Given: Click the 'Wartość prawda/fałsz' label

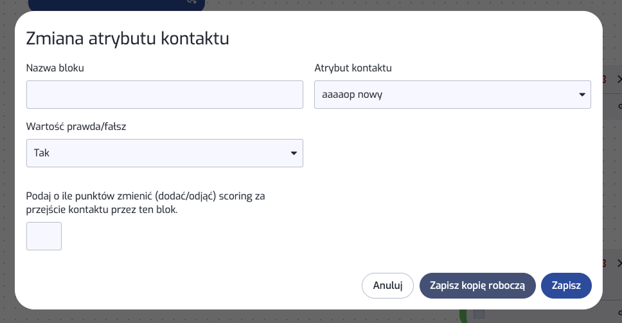Looking at the screenshot, I should click(76, 126).
